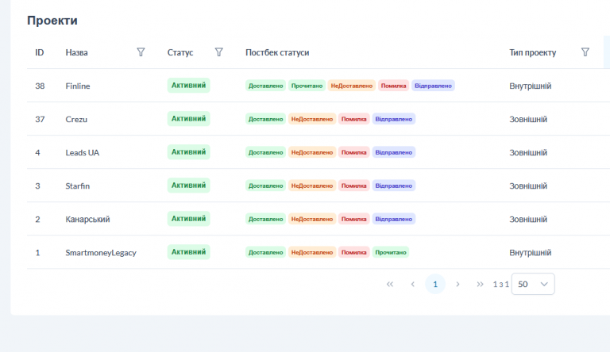Click the Відправлено tag in Crezu row
Screen dimensions: 610x352
click(394, 119)
